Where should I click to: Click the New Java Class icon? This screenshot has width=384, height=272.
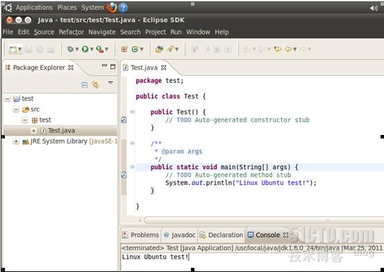click(x=135, y=49)
